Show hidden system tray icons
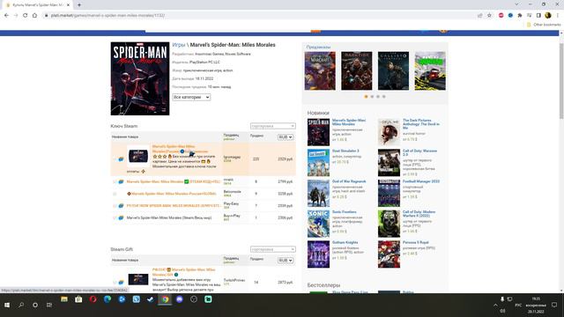The height and width of the screenshot is (317, 564). (495, 306)
